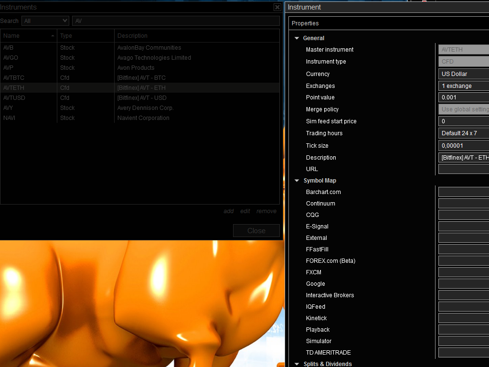The image size is (489, 367).
Task: Select the NAVI instrument row
Action: pyautogui.click(x=140, y=118)
